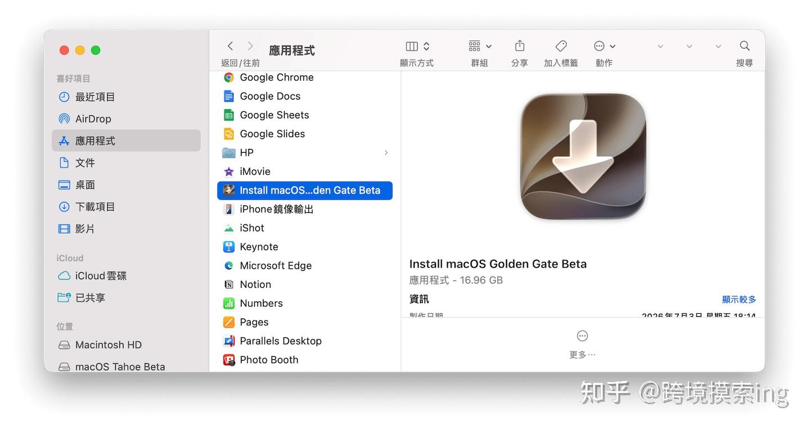Click the Google Chrome name
This screenshot has height=430, width=809.
pyautogui.click(x=276, y=78)
